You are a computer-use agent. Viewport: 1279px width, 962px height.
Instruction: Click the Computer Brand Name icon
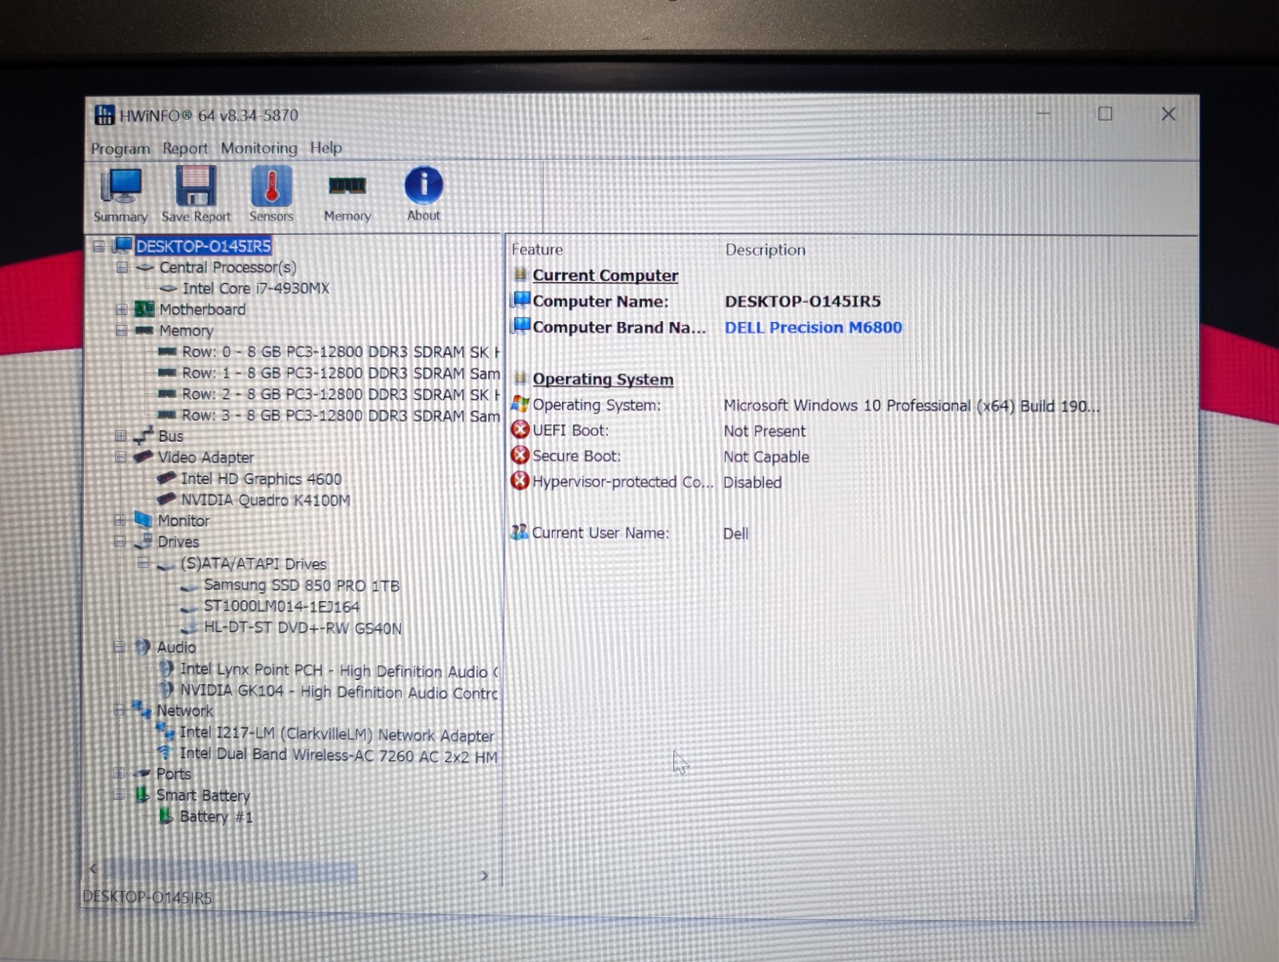[521, 326]
